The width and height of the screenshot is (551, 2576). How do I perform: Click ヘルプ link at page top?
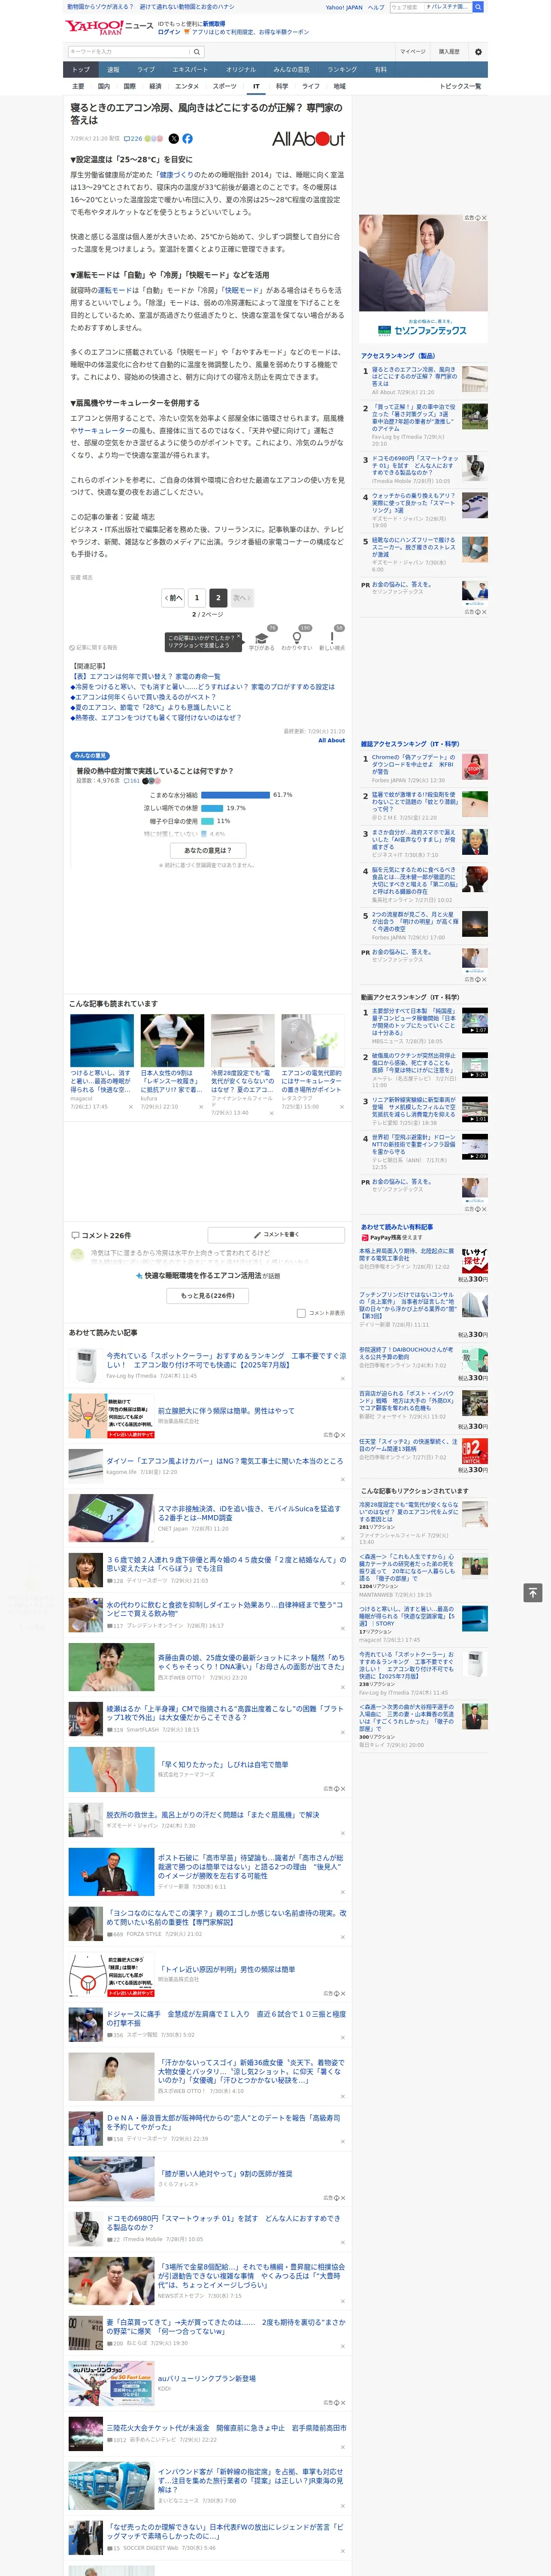376,7
